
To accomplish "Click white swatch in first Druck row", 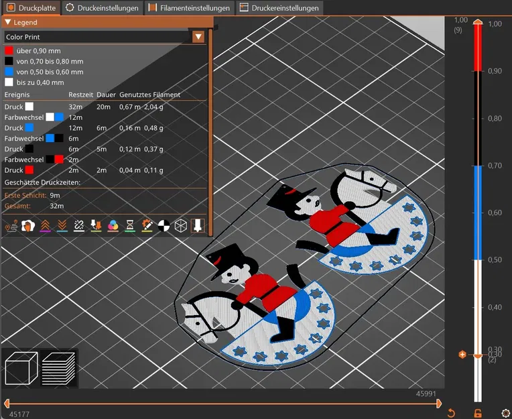I will point(29,107).
